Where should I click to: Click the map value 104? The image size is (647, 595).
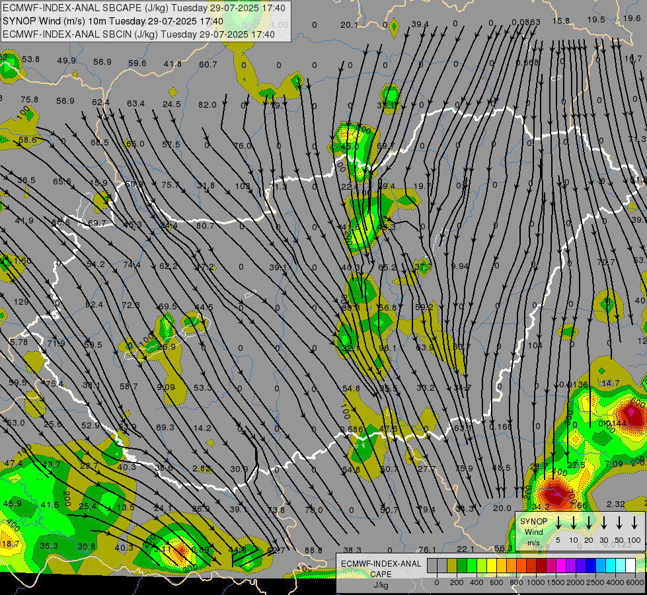[x=535, y=346]
